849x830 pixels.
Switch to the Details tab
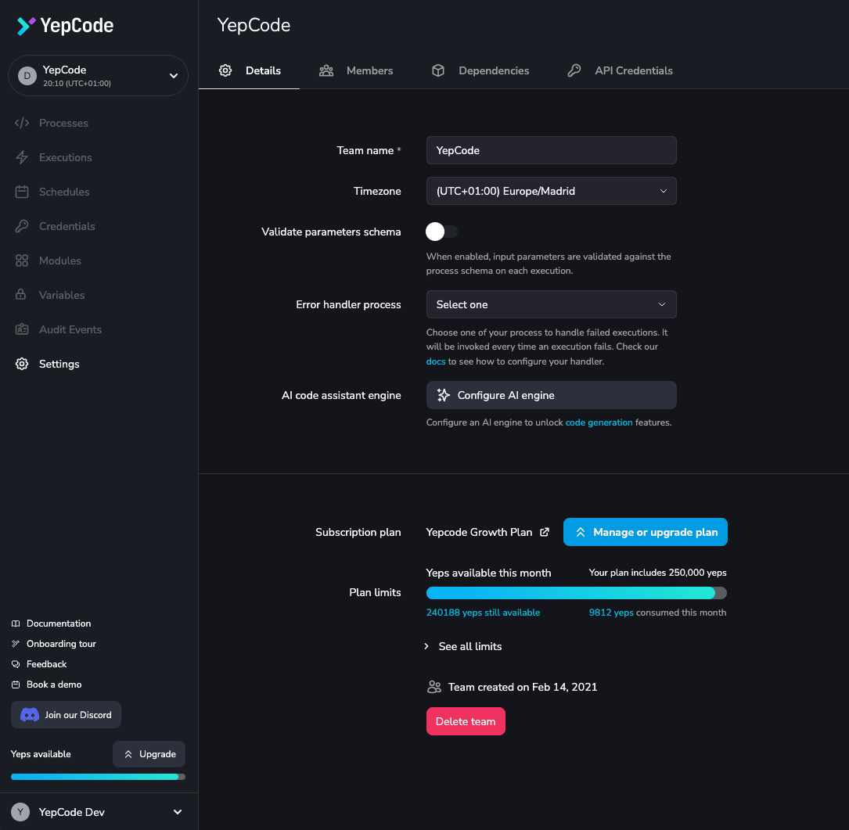coord(250,70)
